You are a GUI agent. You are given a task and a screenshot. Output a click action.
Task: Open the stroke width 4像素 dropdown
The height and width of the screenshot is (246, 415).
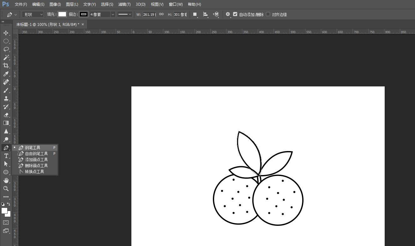pyautogui.click(x=113, y=15)
